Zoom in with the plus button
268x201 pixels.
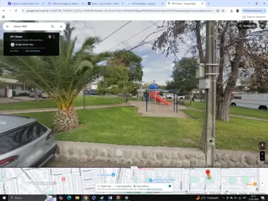click(262, 154)
